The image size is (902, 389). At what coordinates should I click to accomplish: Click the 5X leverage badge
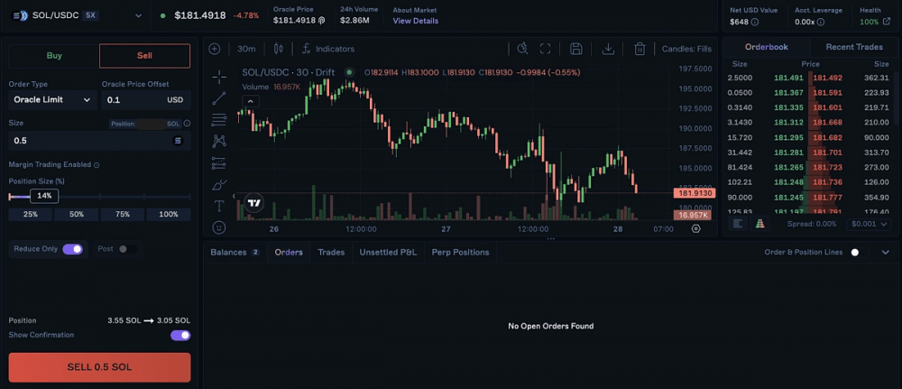(x=90, y=15)
